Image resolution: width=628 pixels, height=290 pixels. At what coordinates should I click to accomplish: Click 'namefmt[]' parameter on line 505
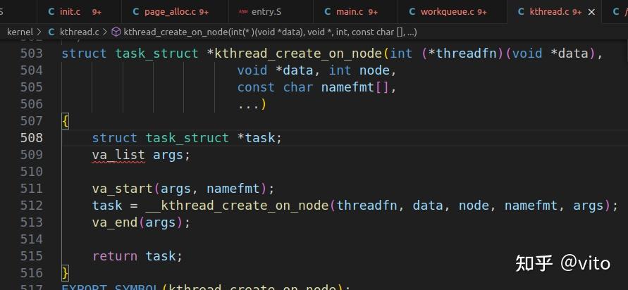(355, 87)
